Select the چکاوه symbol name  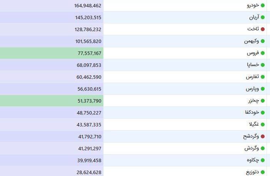point(253,160)
